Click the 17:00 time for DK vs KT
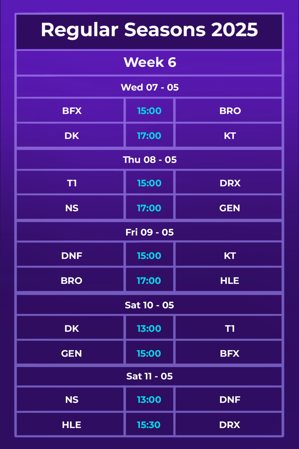The width and height of the screenshot is (299, 449). [x=149, y=136]
